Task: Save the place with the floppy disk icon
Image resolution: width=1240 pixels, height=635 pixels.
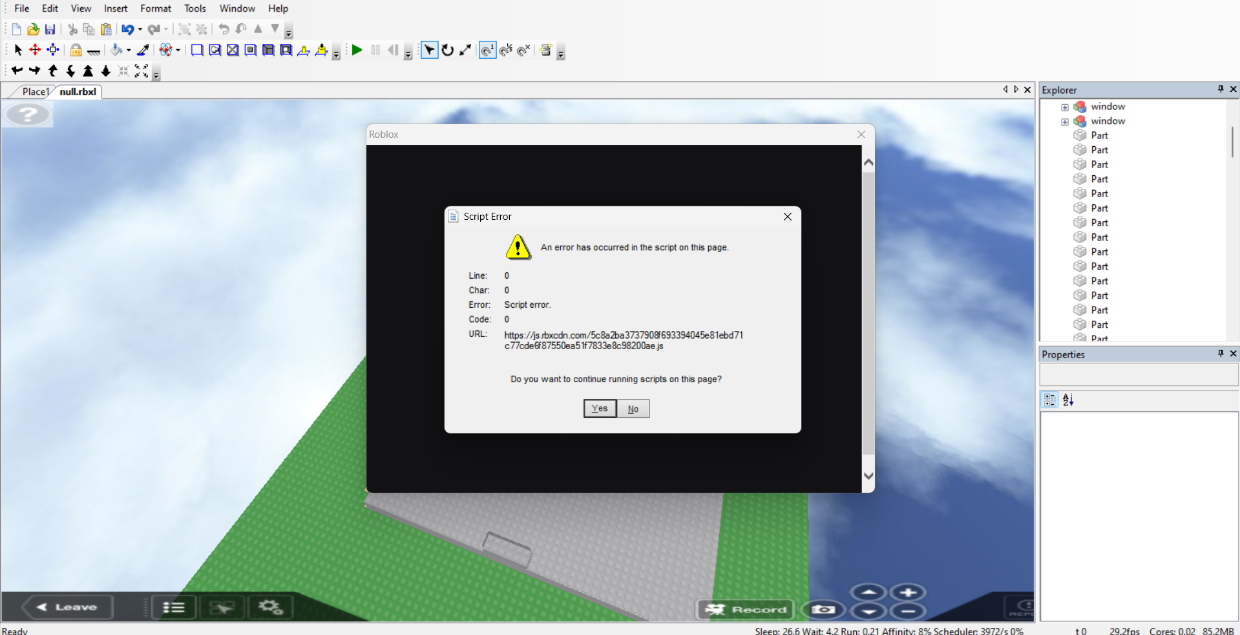Action: (50, 29)
